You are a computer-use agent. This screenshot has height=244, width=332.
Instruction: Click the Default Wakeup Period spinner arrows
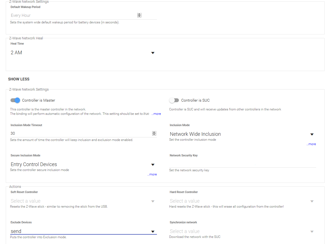point(139,15)
